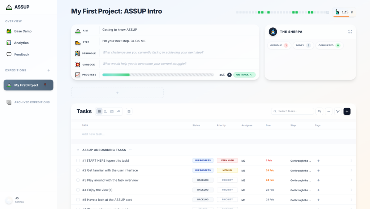This screenshot has width=370, height=209.
Task: Open the ON TRACK status dropdown
Action: (244, 75)
